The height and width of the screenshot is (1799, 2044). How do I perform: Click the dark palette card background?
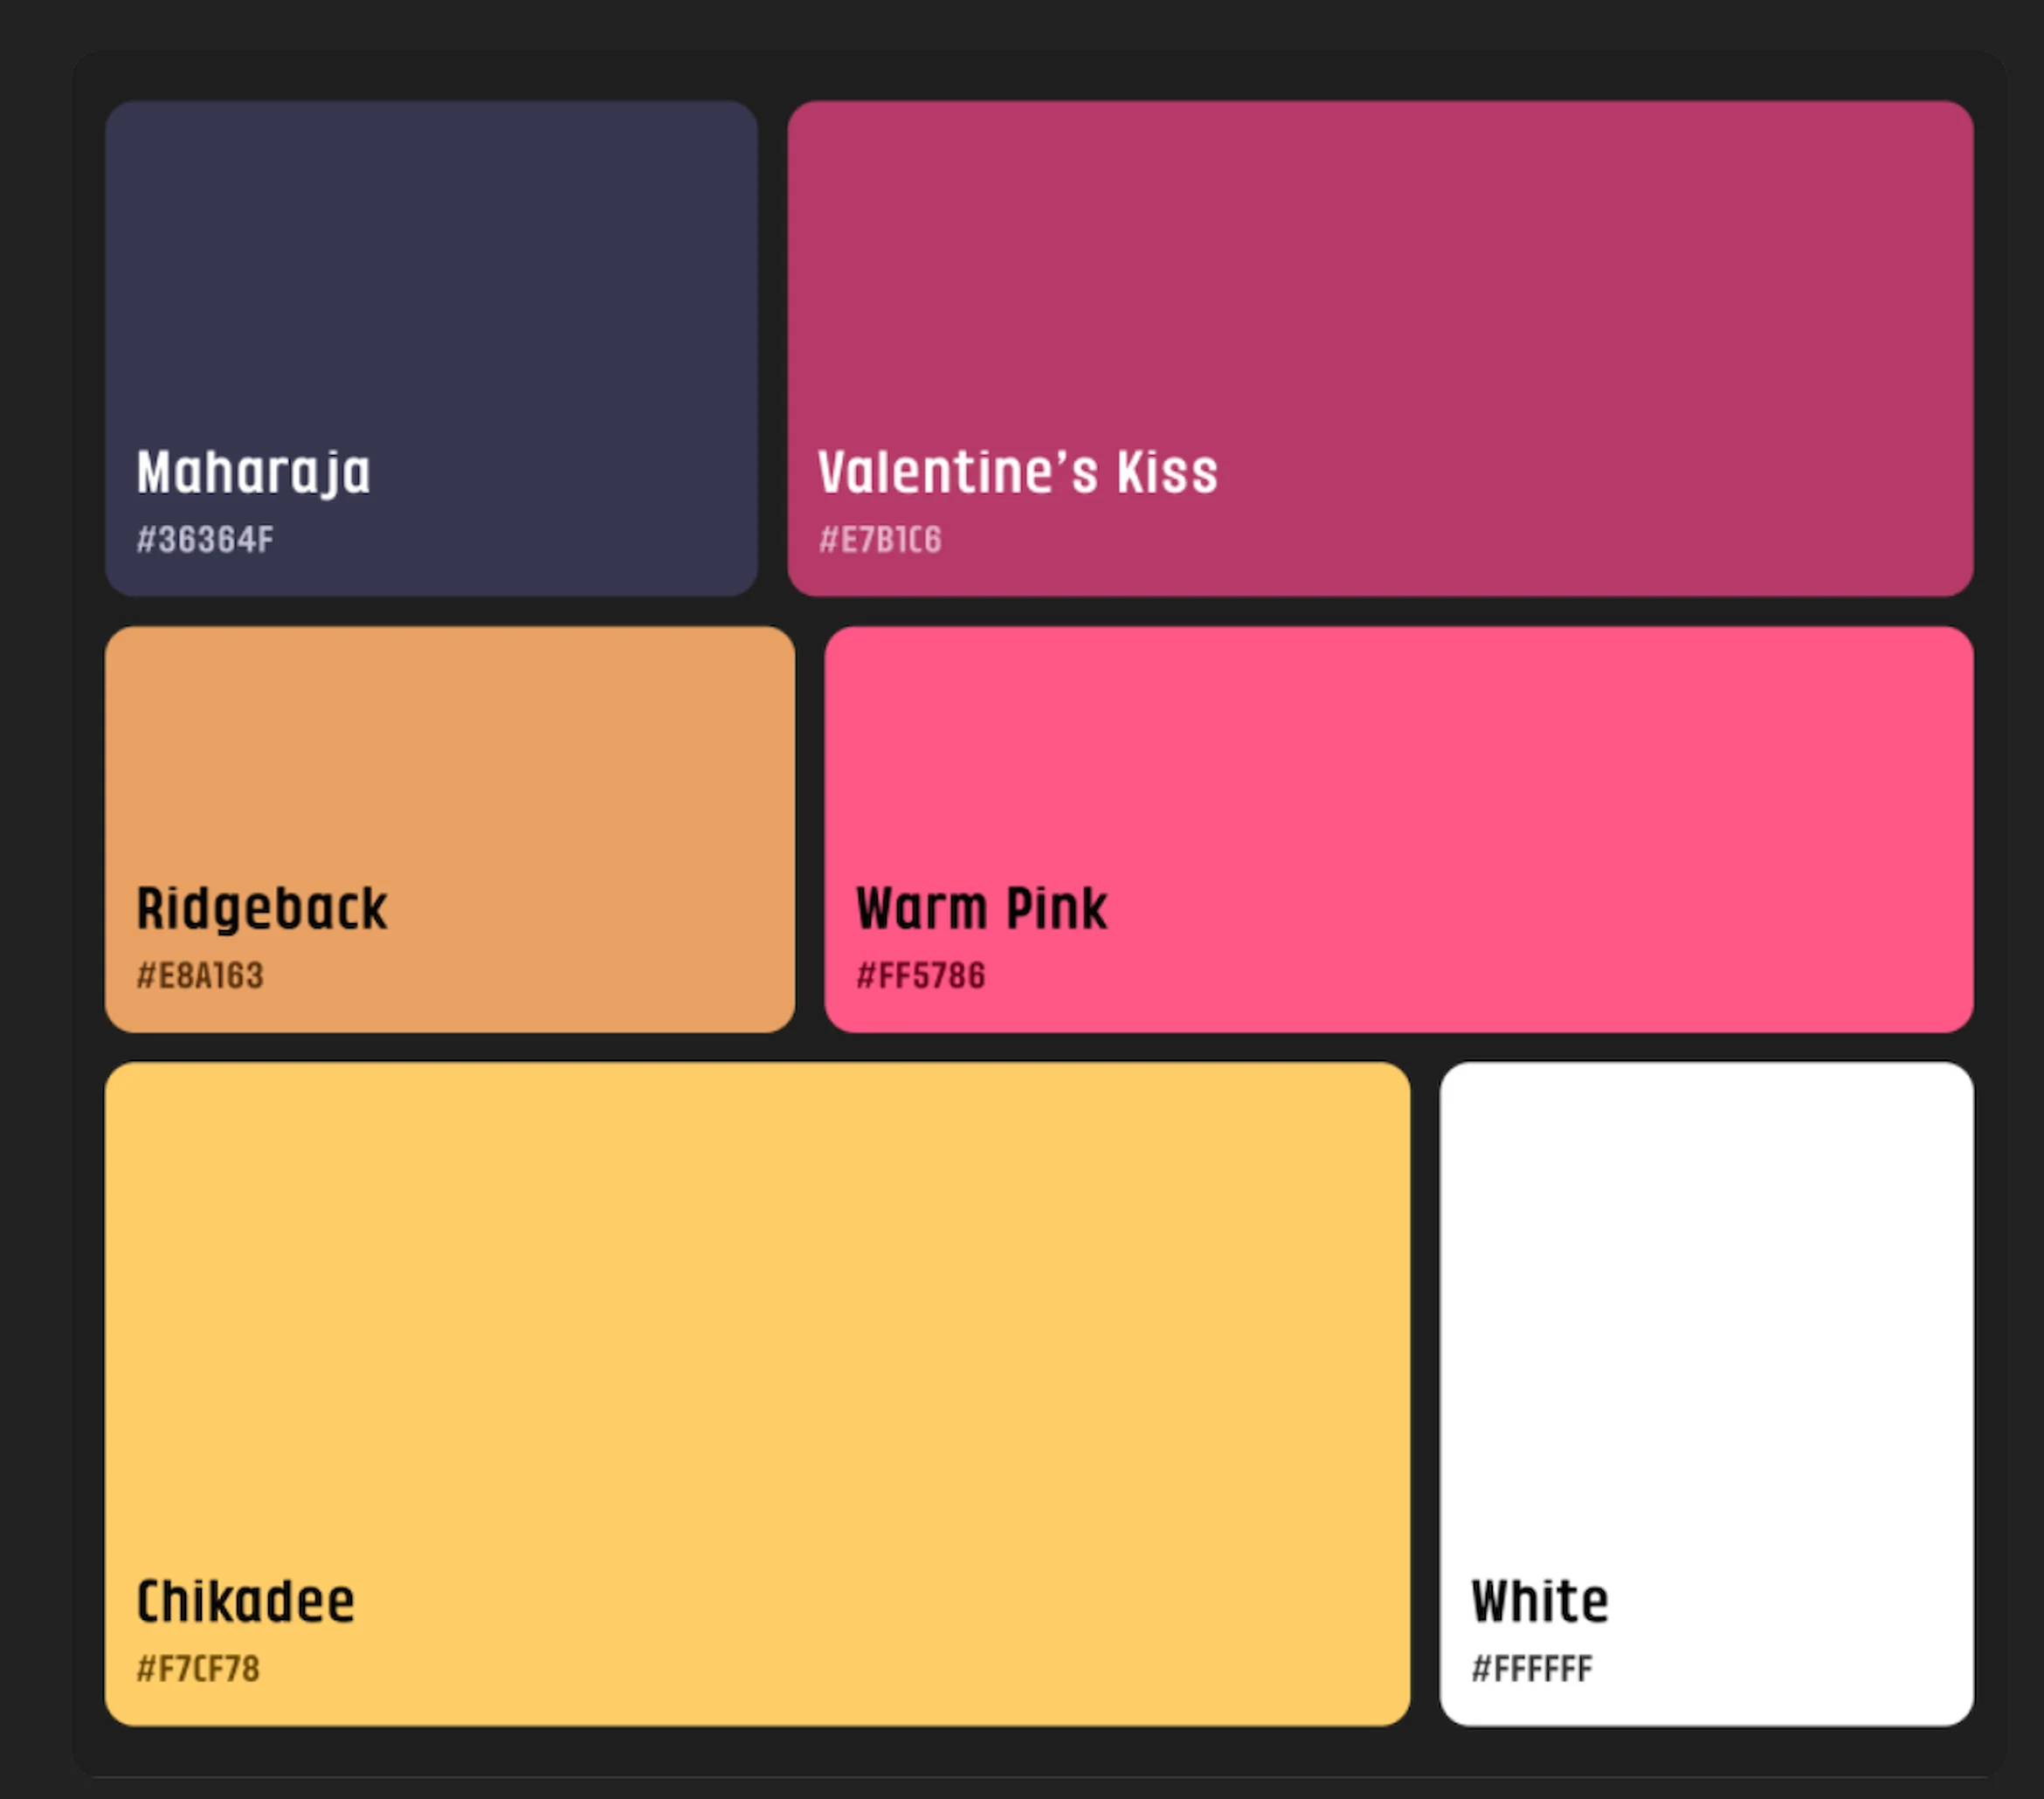point(1040,75)
